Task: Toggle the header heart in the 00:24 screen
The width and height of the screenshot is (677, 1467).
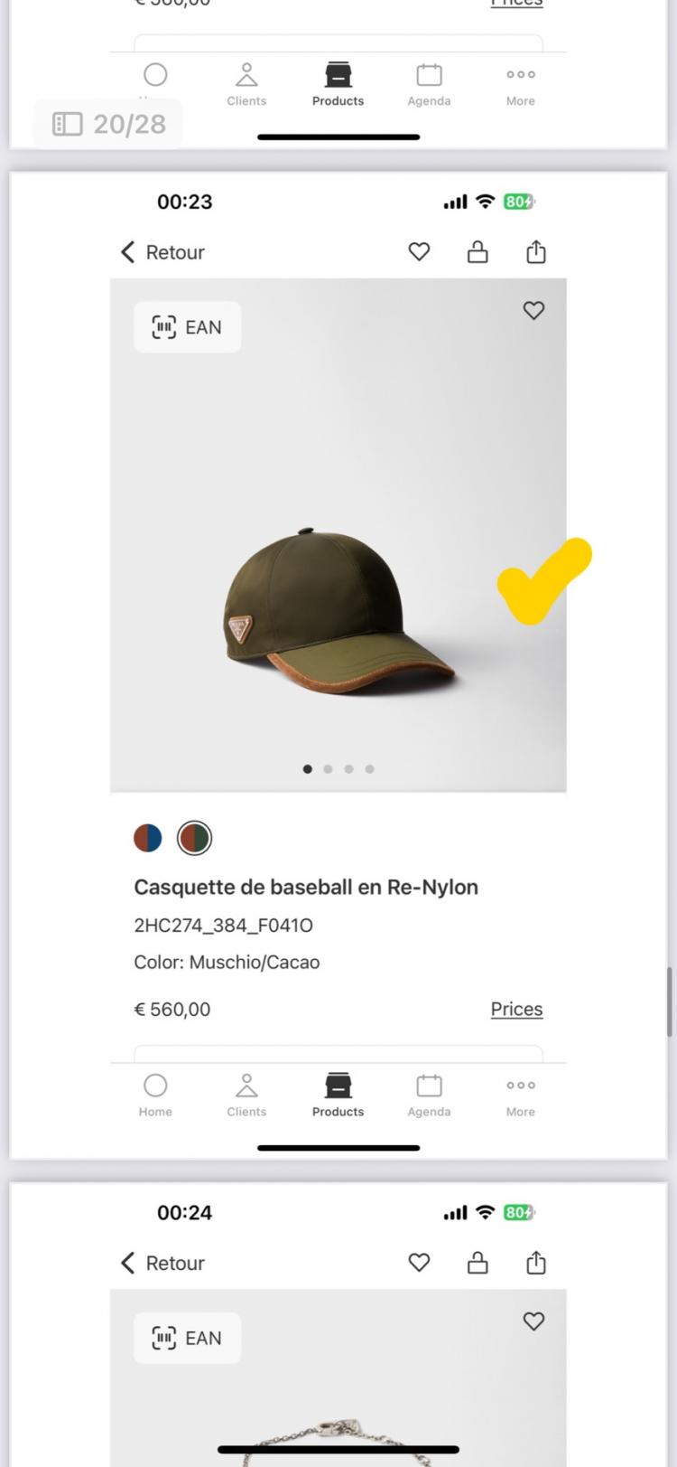Action: [x=419, y=1263]
